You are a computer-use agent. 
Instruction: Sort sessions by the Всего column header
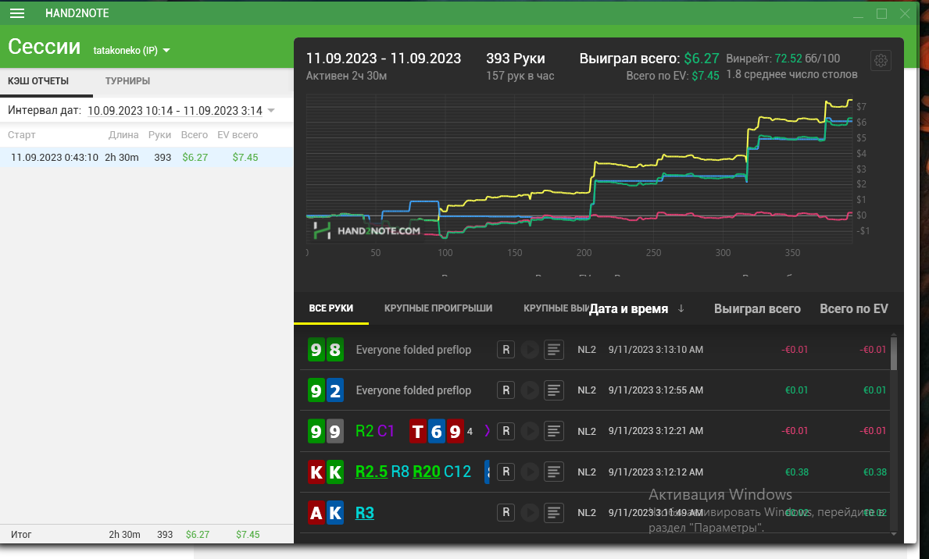coord(195,135)
